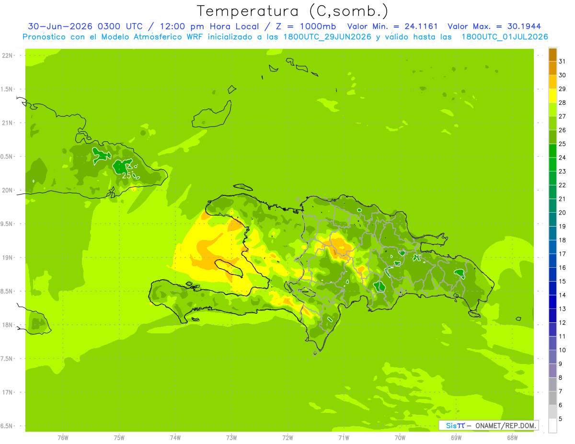Click the "SisPI - ONAMET/REP.DOM." credit label
Image resolution: width=575 pixels, height=444 pixels.
pos(490,425)
